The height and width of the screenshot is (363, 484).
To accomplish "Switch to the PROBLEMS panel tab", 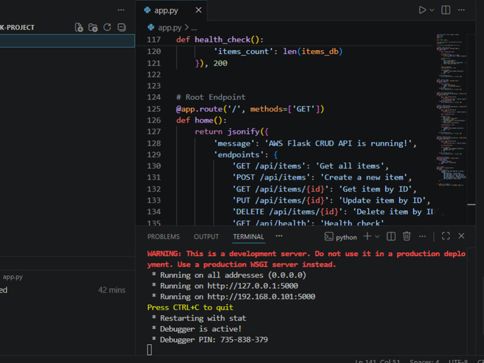I will [x=163, y=237].
